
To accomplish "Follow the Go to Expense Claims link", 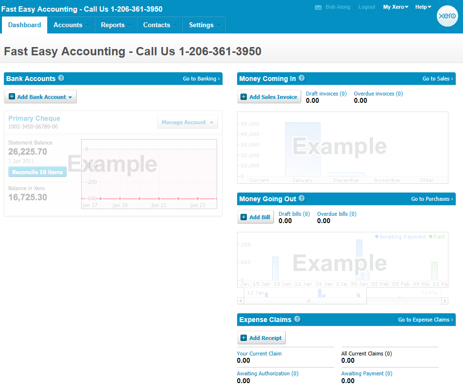I will (x=425, y=320).
